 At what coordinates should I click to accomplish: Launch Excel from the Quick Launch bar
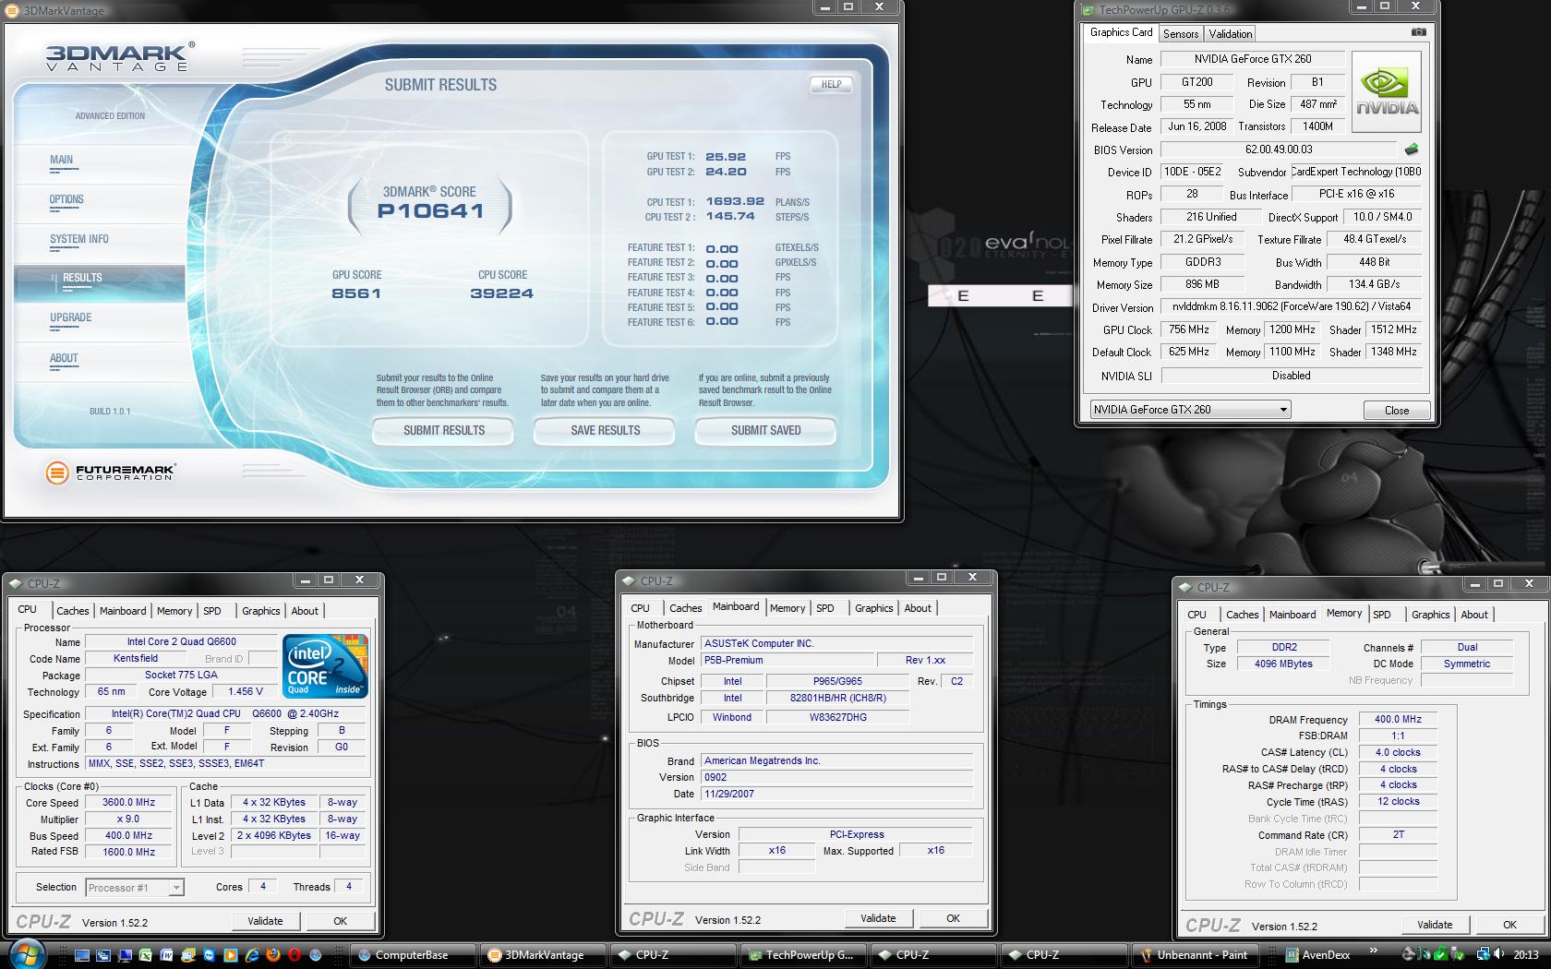pyautogui.click(x=146, y=955)
